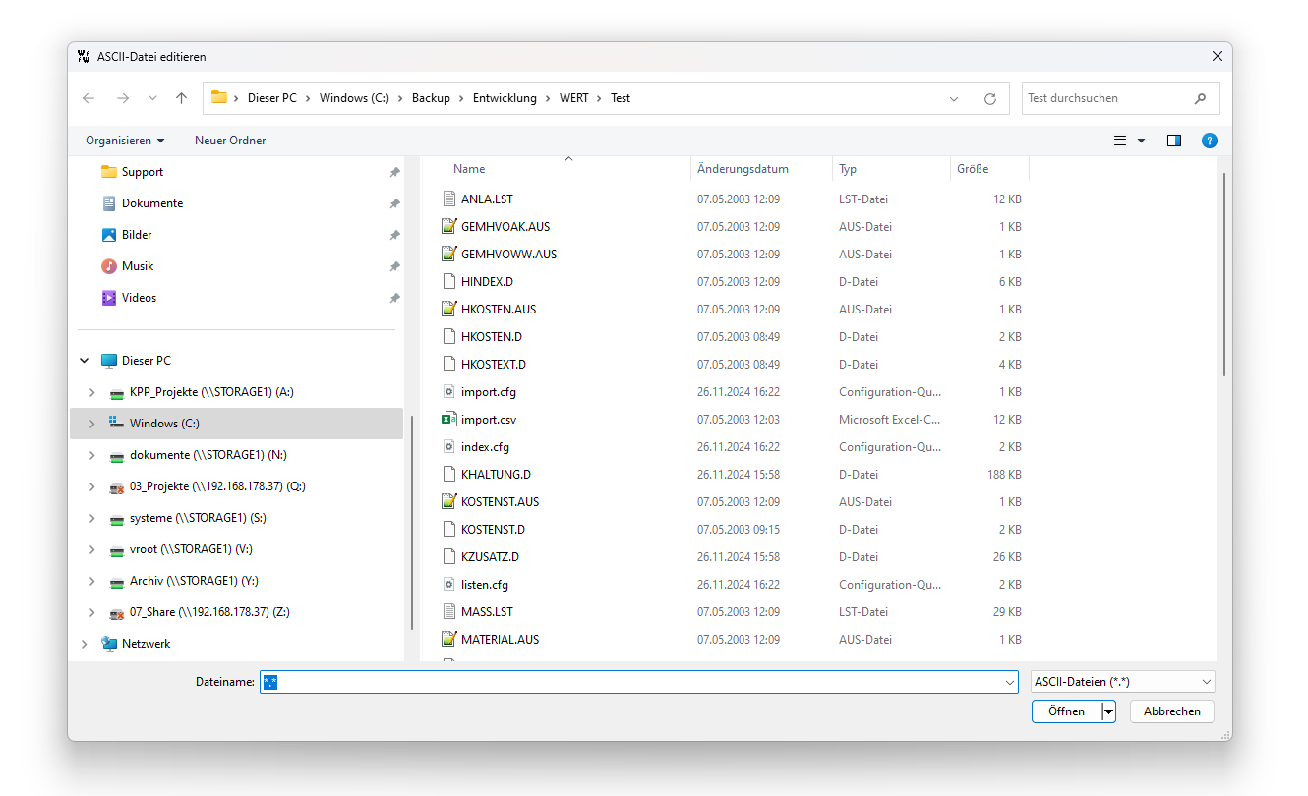Click the blue help question mark icon

[1209, 141]
